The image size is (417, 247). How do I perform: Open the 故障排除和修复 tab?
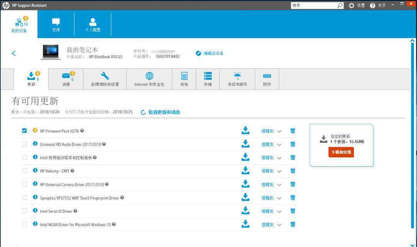(105, 79)
